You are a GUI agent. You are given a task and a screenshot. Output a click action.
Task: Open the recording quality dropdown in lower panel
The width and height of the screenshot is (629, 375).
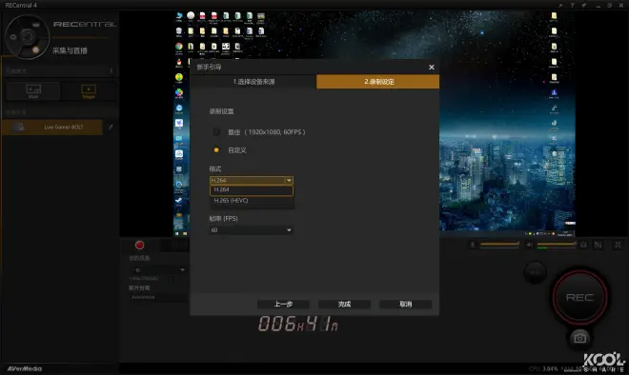coord(158,269)
